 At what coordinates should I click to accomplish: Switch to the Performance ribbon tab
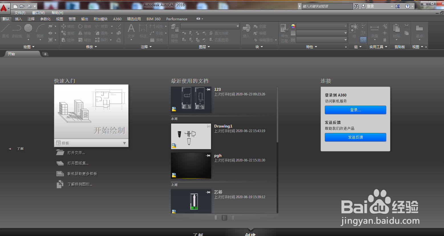(x=177, y=19)
